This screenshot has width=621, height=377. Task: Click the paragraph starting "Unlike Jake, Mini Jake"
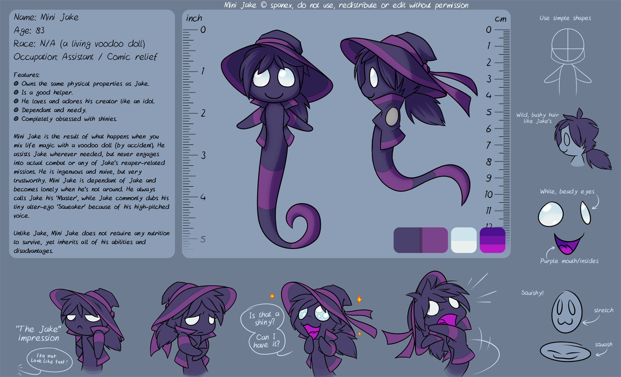91,242
